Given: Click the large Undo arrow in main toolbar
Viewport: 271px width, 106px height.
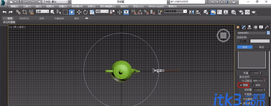Looking at the screenshot, I should (5, 12).
